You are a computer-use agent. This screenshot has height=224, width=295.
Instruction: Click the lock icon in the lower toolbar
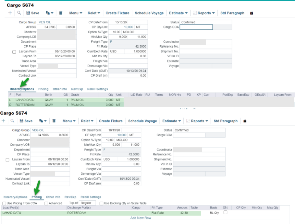245,121
